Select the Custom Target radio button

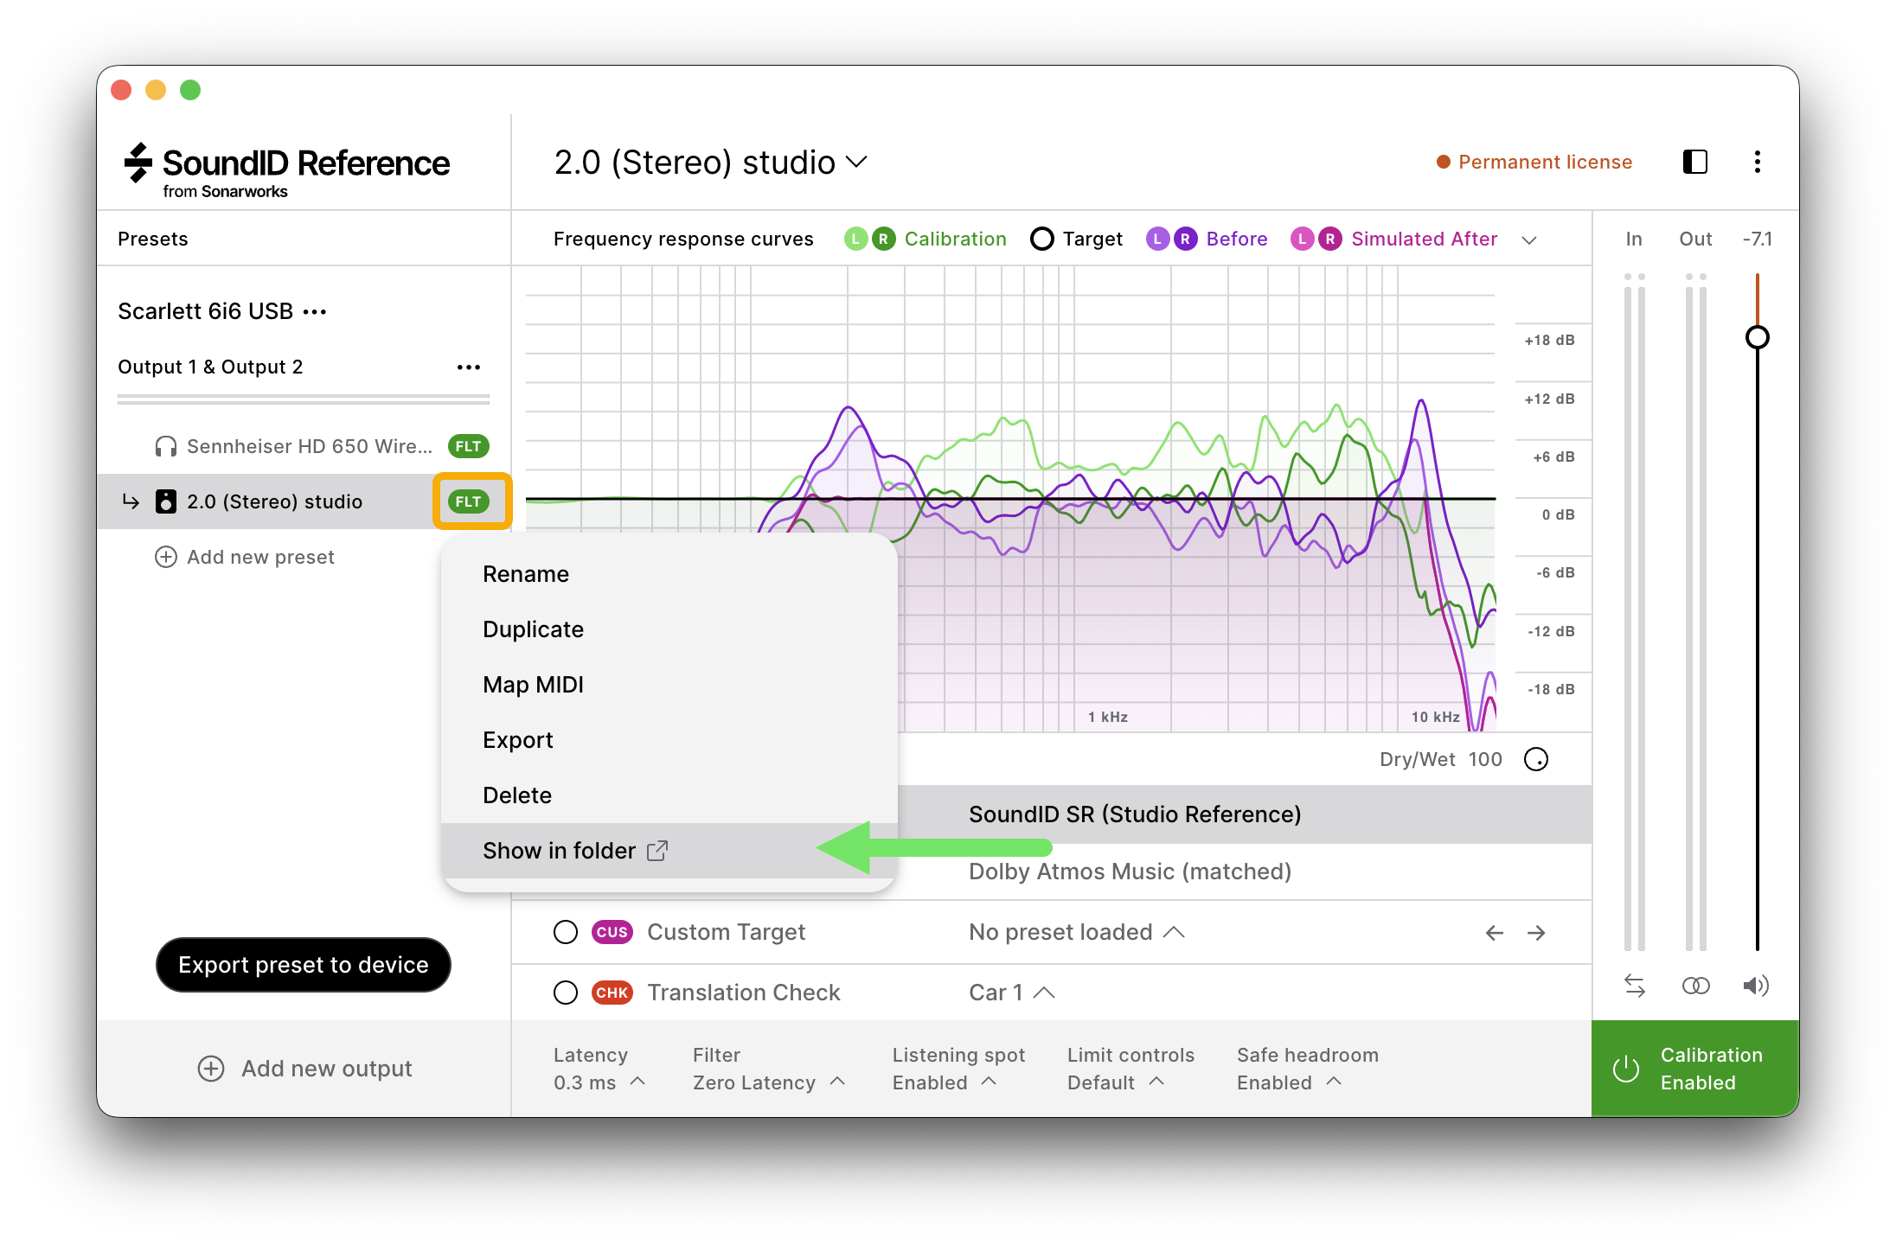tap(566, 932)
